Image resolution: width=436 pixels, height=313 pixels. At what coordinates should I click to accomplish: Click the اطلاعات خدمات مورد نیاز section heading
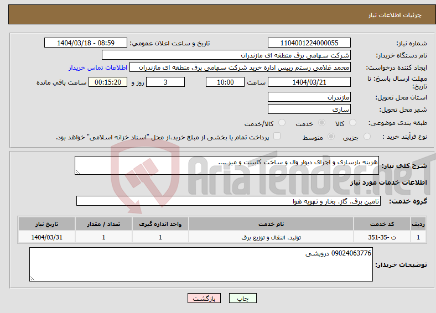coord(388,182)
